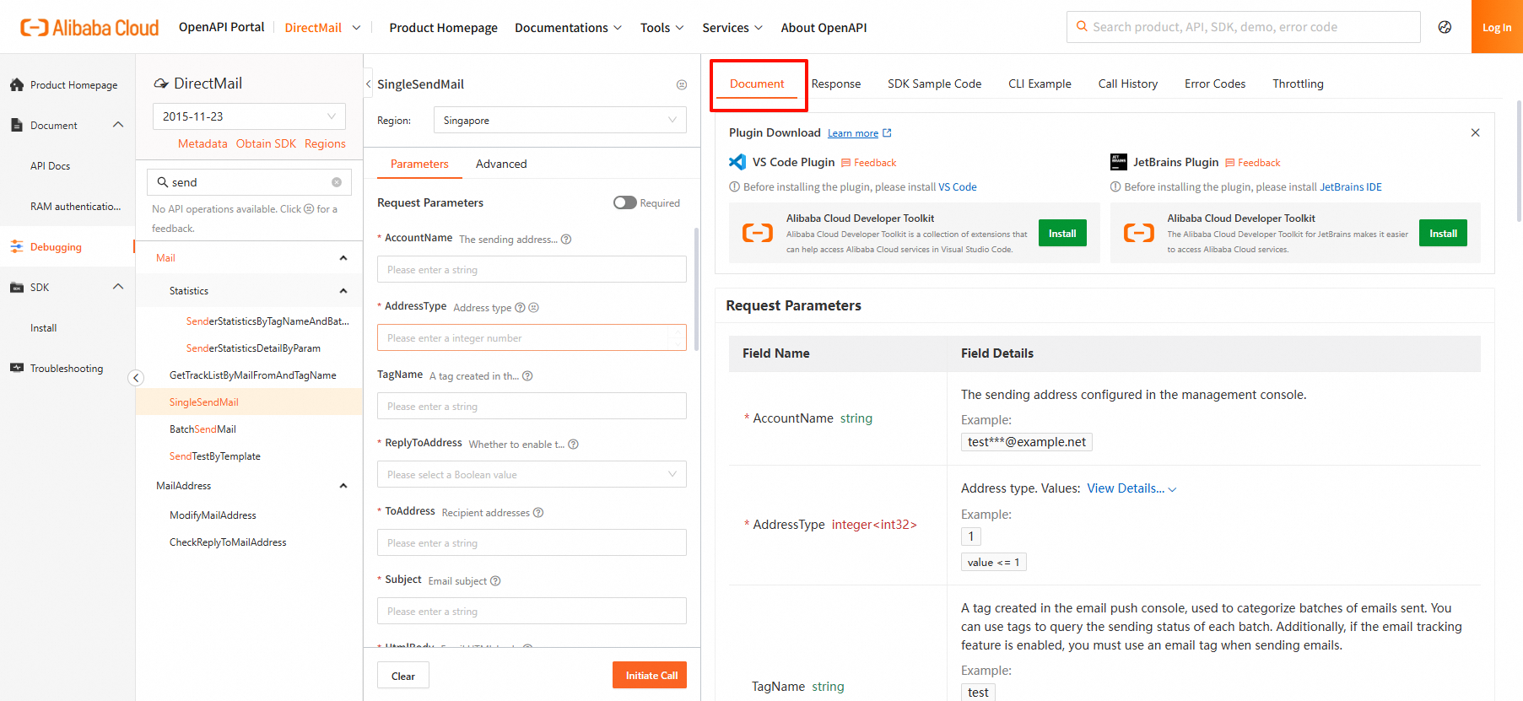Click the AccountName input field

coord(532,269)
